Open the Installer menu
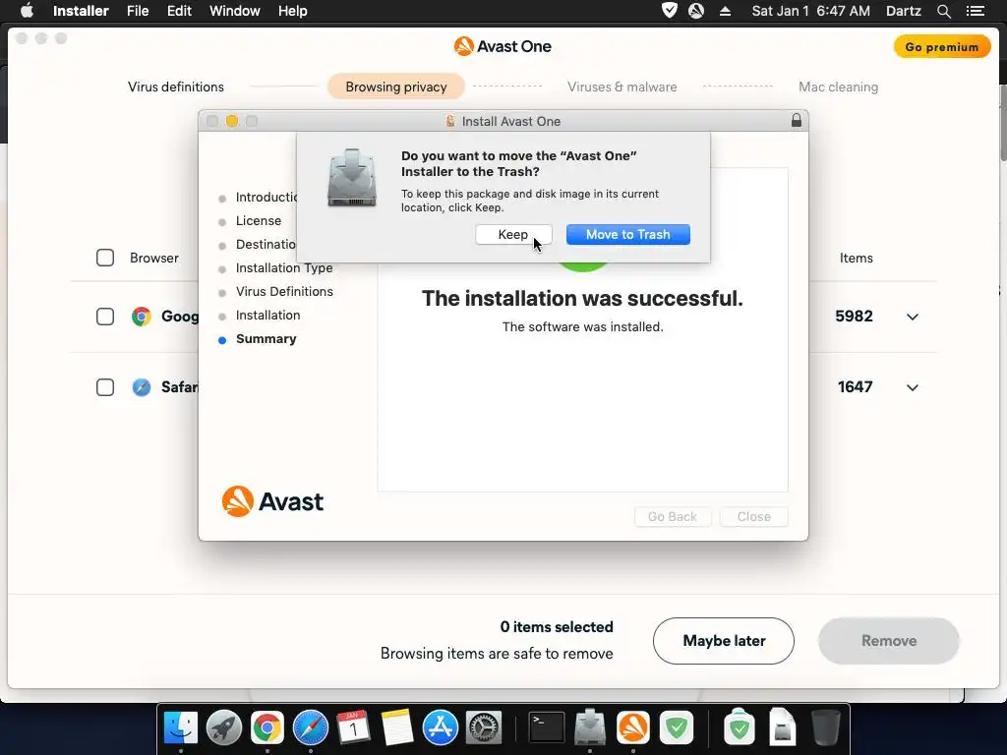Screen dimensions: 1007x755 coord(81,11)
